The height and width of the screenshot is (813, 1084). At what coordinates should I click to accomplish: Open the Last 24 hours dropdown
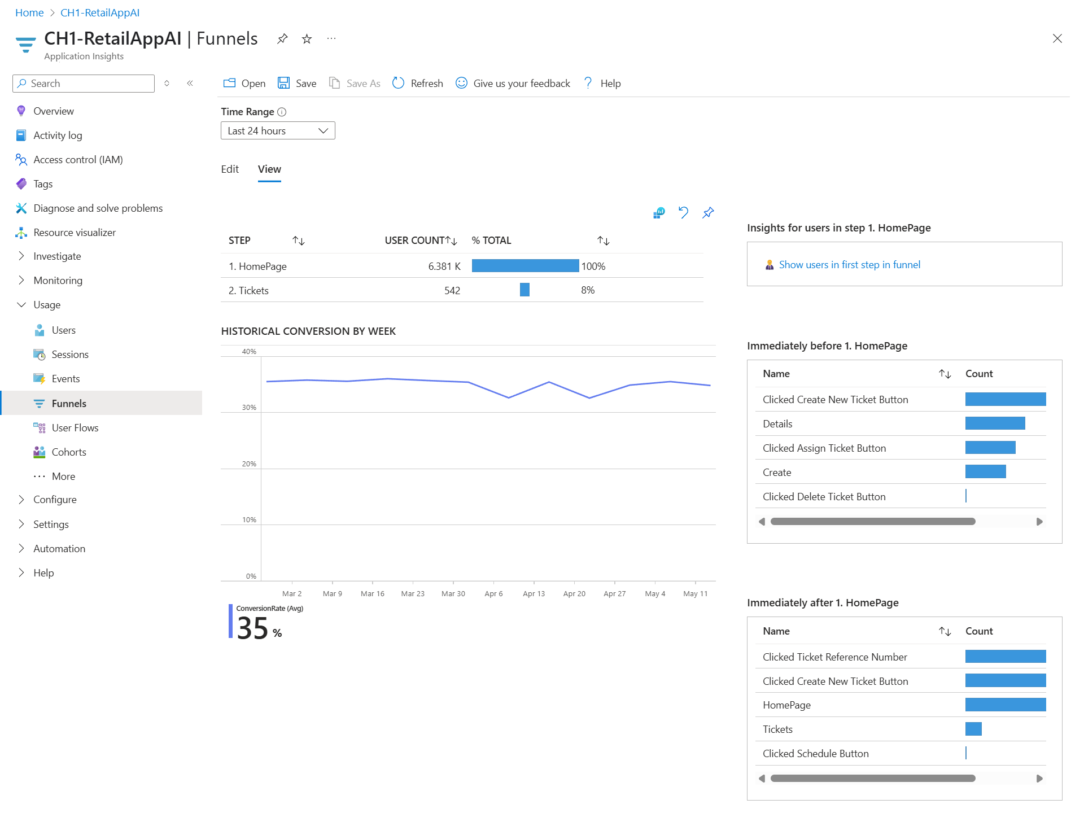278,130
